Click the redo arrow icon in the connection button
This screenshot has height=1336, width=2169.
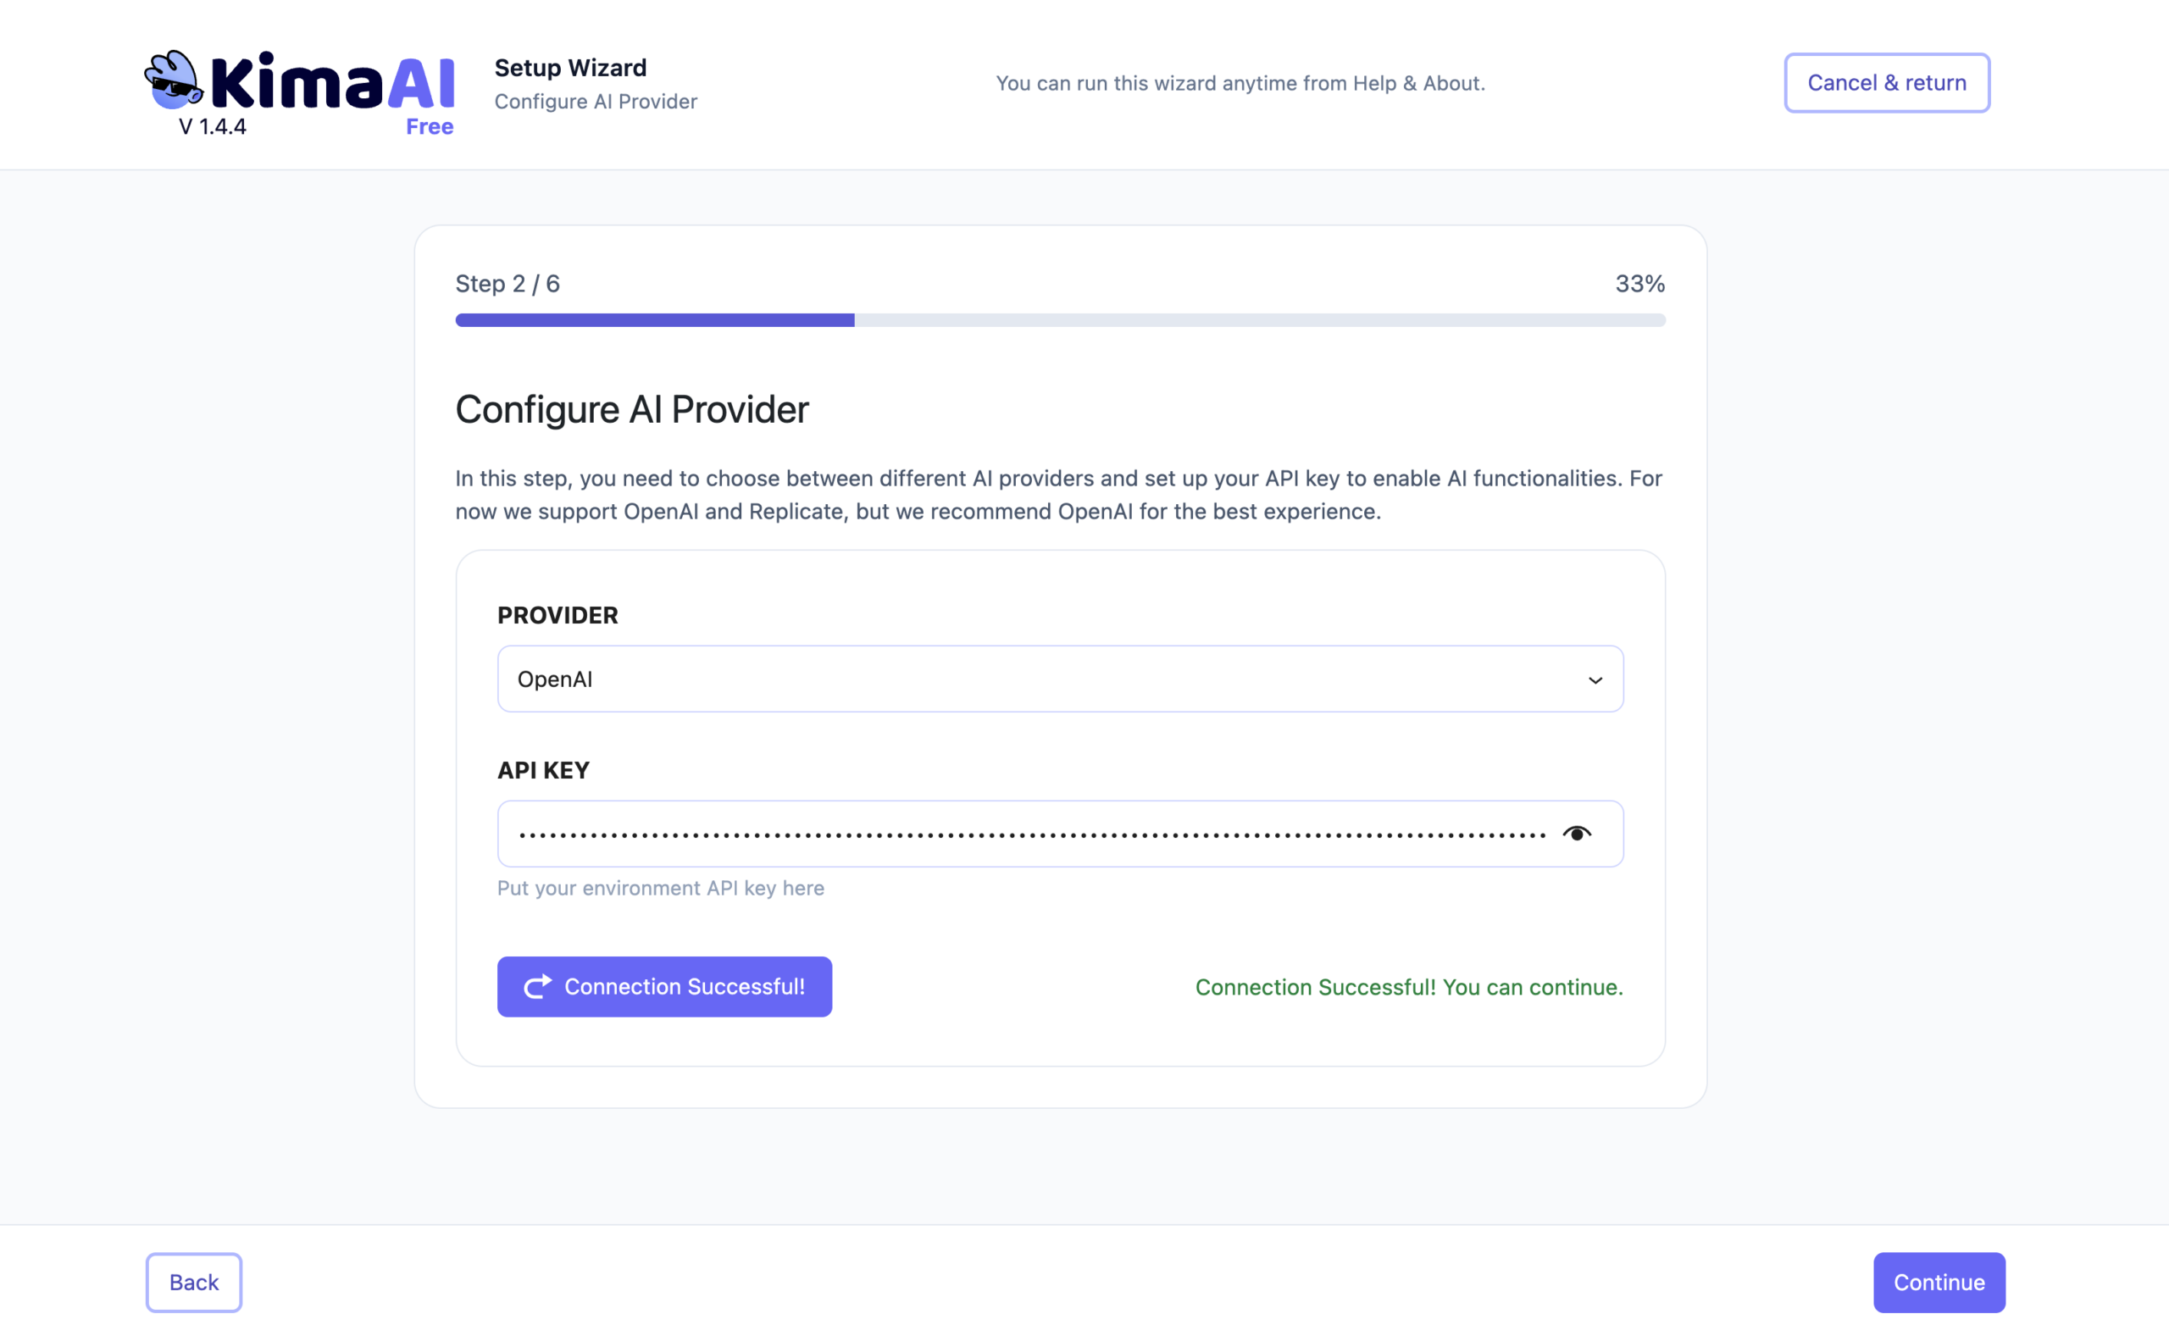coord(537,986)
